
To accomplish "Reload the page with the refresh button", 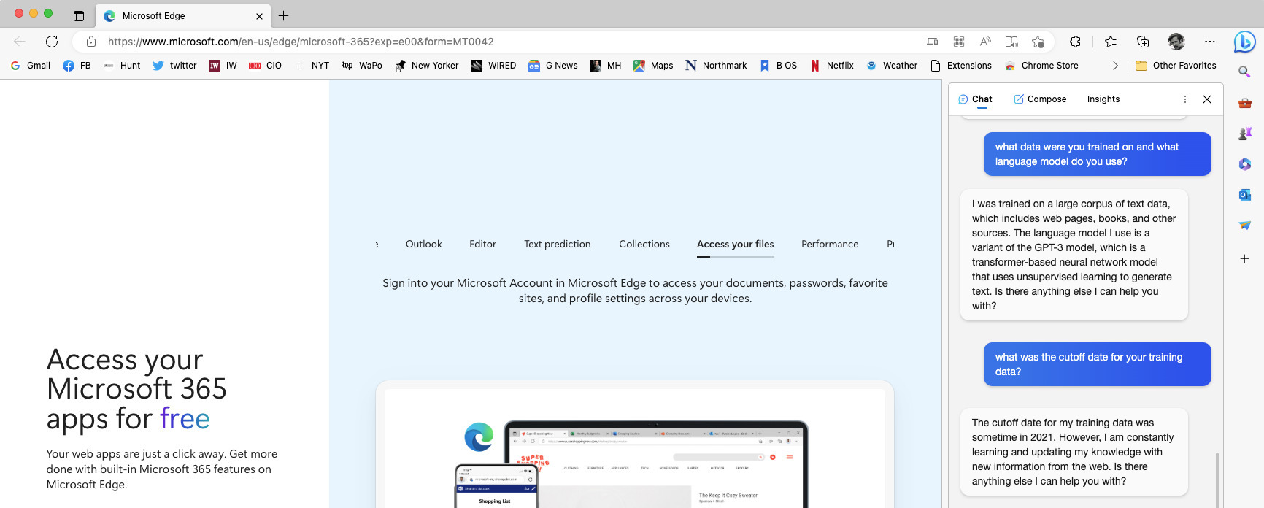I will (52, 42).
